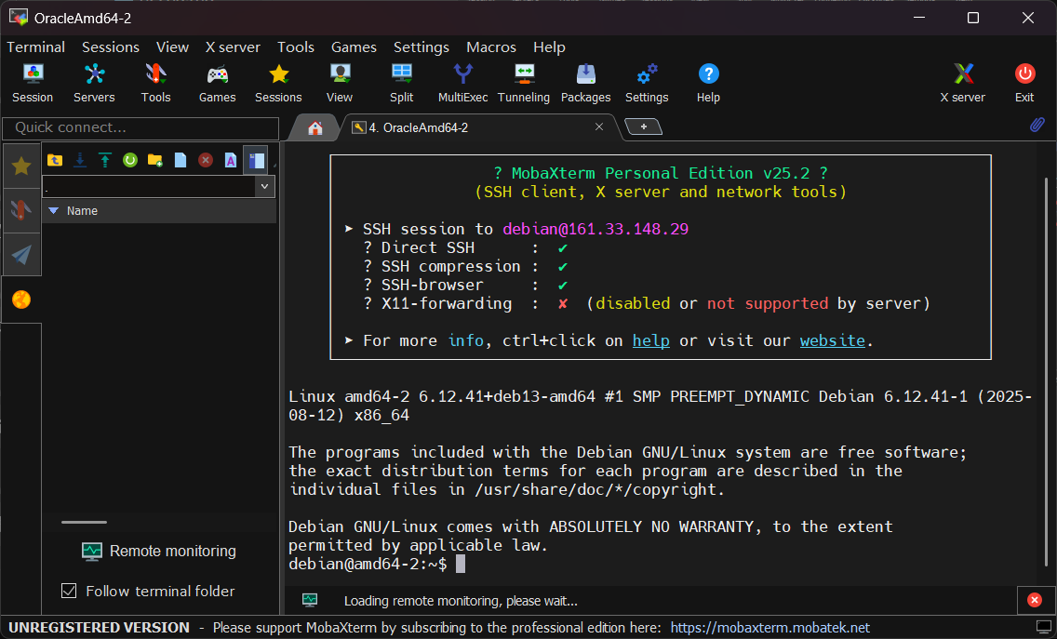Upload files using the up arrow icon
Image resolution: width=1057 pixels, height=639 pixels.
pyautogui.click(x=105, y=160)
